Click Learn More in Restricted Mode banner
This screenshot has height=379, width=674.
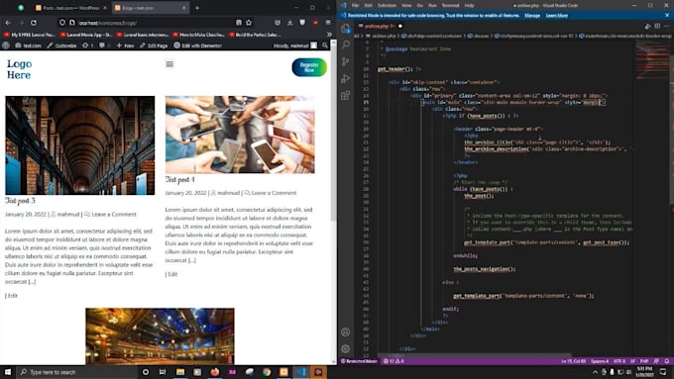[x=557, y=16]
